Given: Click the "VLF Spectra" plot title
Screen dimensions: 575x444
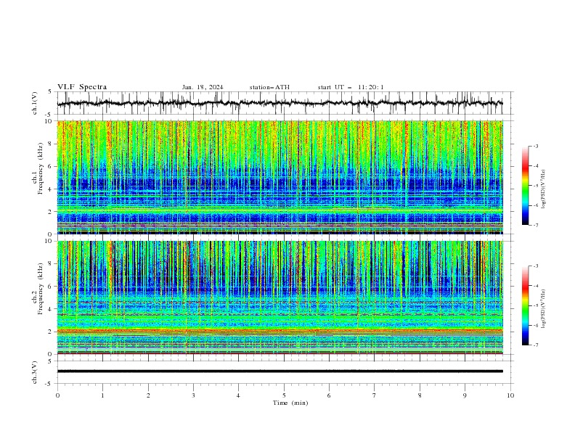Looking at the screenshot, I should pos(82,87).
